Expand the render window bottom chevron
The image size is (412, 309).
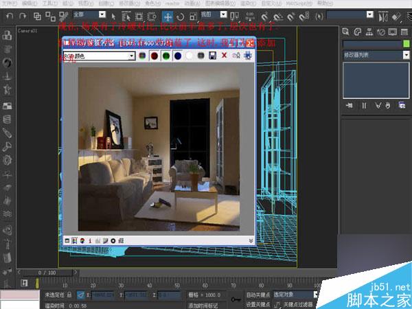(251, 241)
